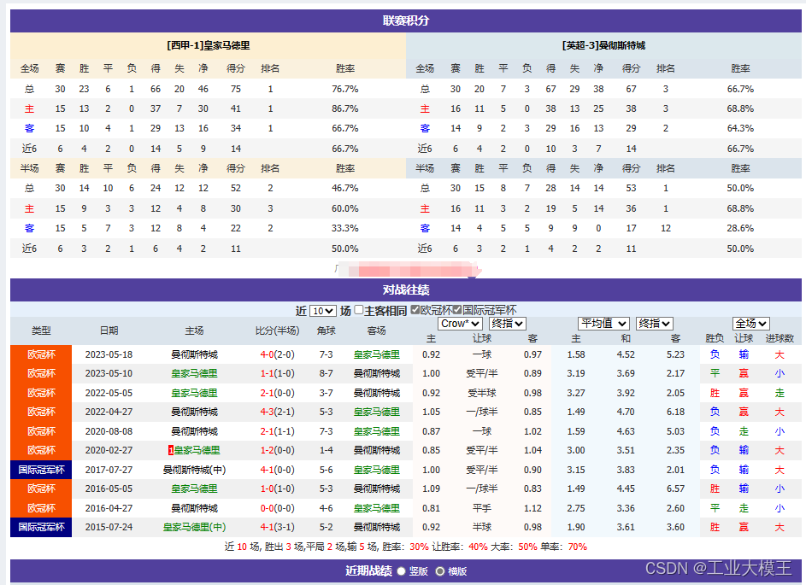Open the 全场 dropdown above 胜负
This screenshot has height=585, width=806.
(751, 324)
